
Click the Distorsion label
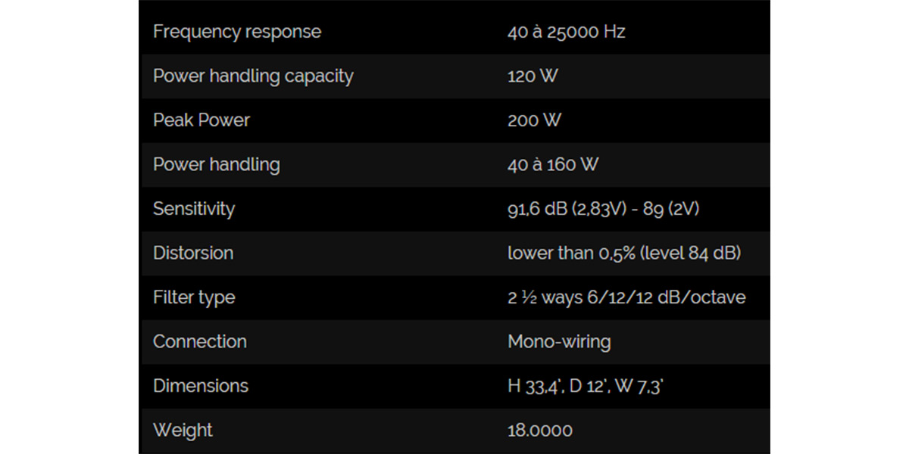click(193, 253)
